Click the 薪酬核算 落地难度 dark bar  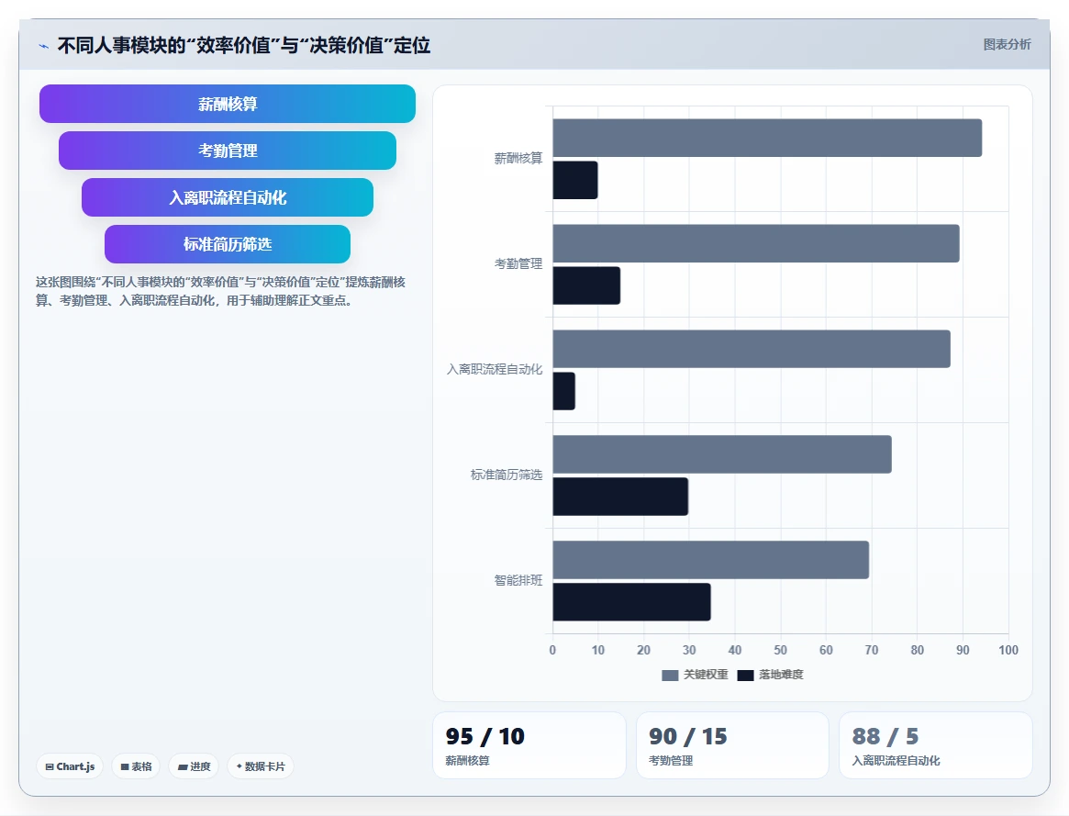(x=575, y=180)
